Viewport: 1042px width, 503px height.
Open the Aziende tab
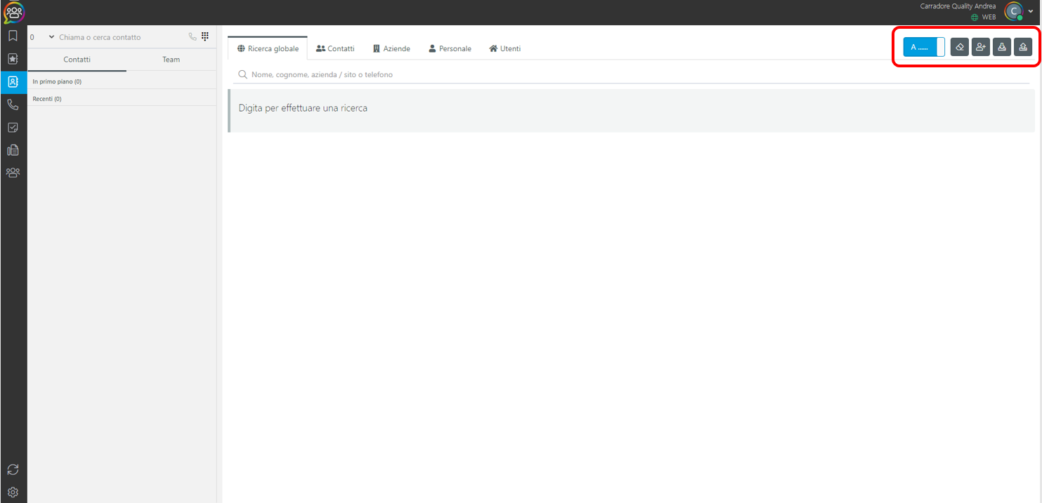coord(391,48)
